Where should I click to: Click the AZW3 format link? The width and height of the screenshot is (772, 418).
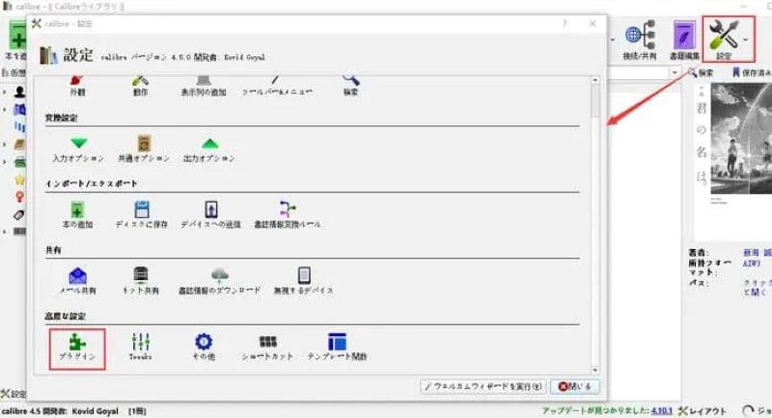point(752,264)
